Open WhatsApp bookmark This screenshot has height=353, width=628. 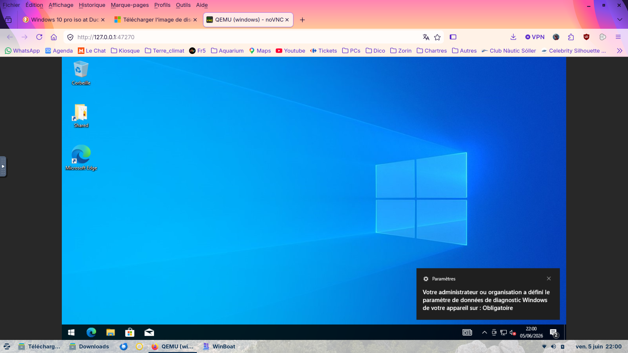22,51
